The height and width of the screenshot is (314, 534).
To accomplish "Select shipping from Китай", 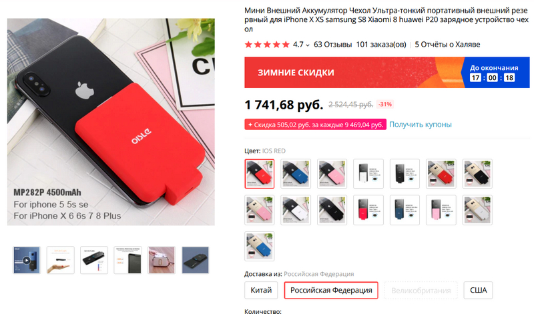I will (261, 290).
